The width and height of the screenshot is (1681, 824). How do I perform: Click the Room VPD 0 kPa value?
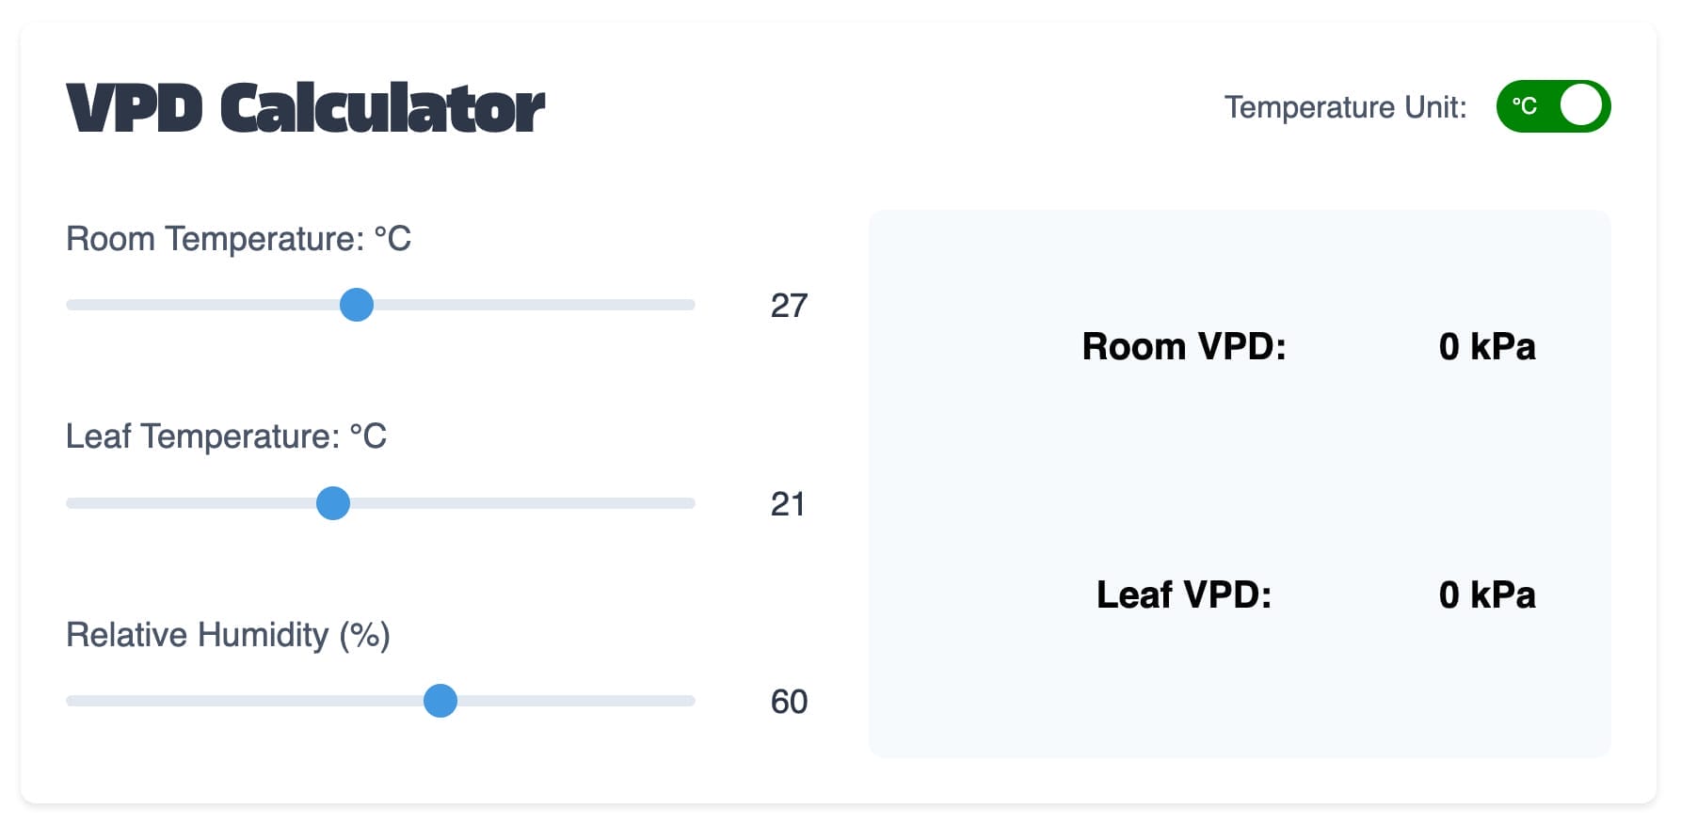pos(1488,346)
